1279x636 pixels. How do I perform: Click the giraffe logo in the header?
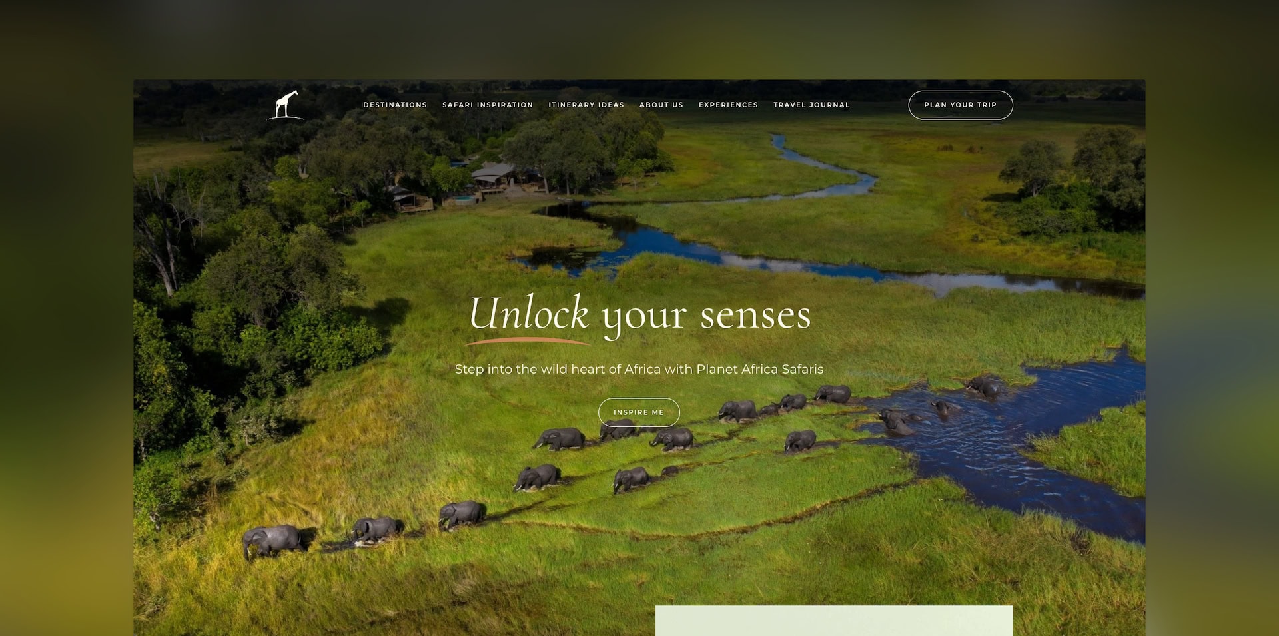tap(286, 105)
